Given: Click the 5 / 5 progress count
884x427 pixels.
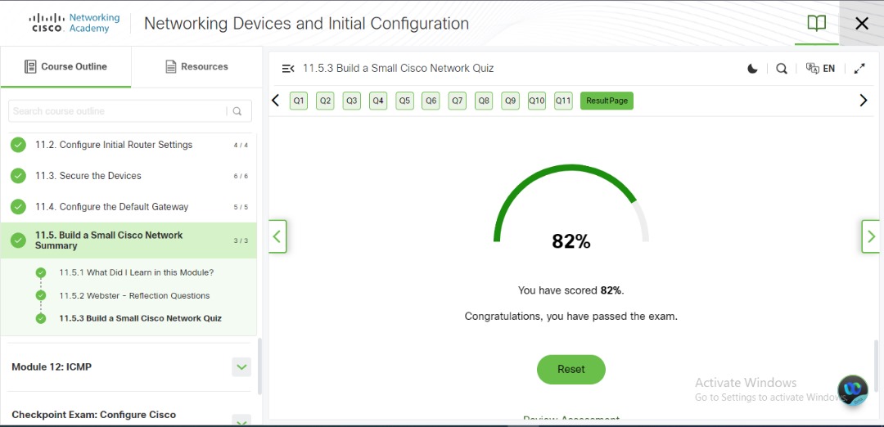Looking at the screenshot, I should pyautogui.click(x=241, y=207).
